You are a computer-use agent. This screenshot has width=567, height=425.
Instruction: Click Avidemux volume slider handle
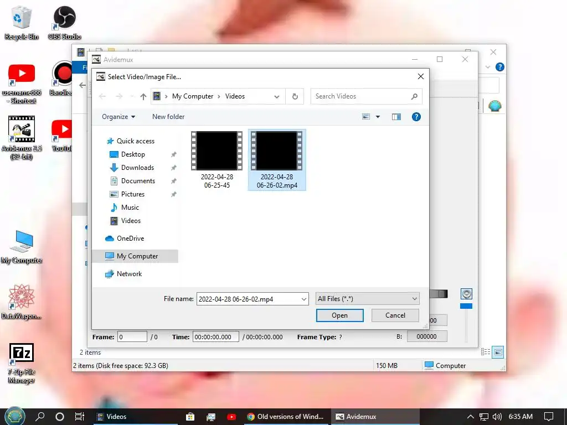click(x=466, y=306)
